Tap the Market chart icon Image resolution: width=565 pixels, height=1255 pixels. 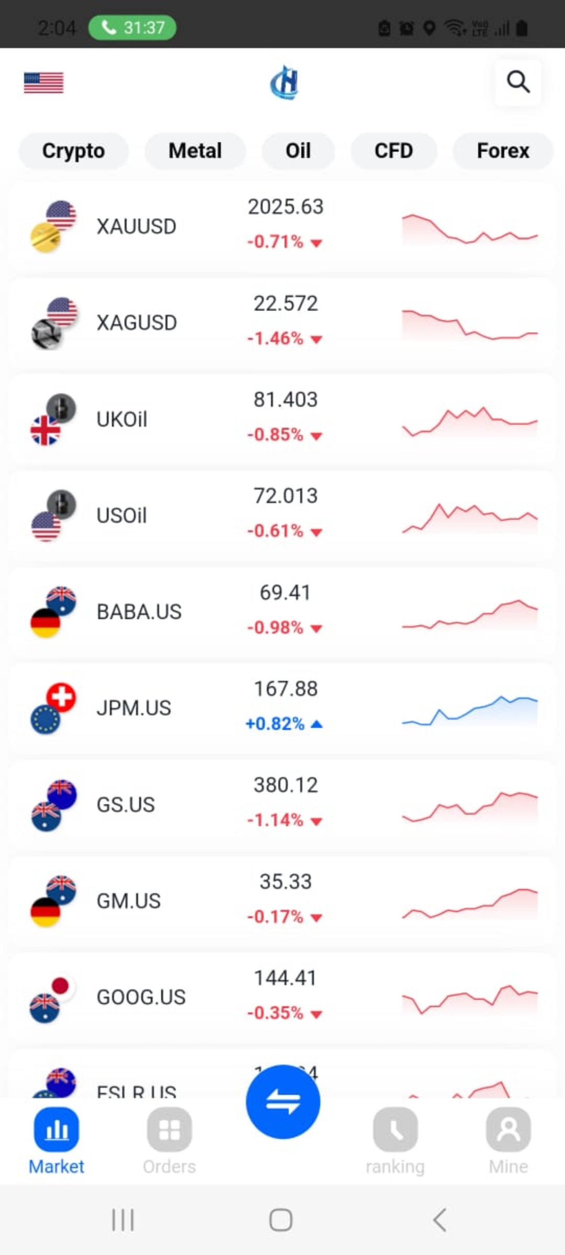[56, 1129]
